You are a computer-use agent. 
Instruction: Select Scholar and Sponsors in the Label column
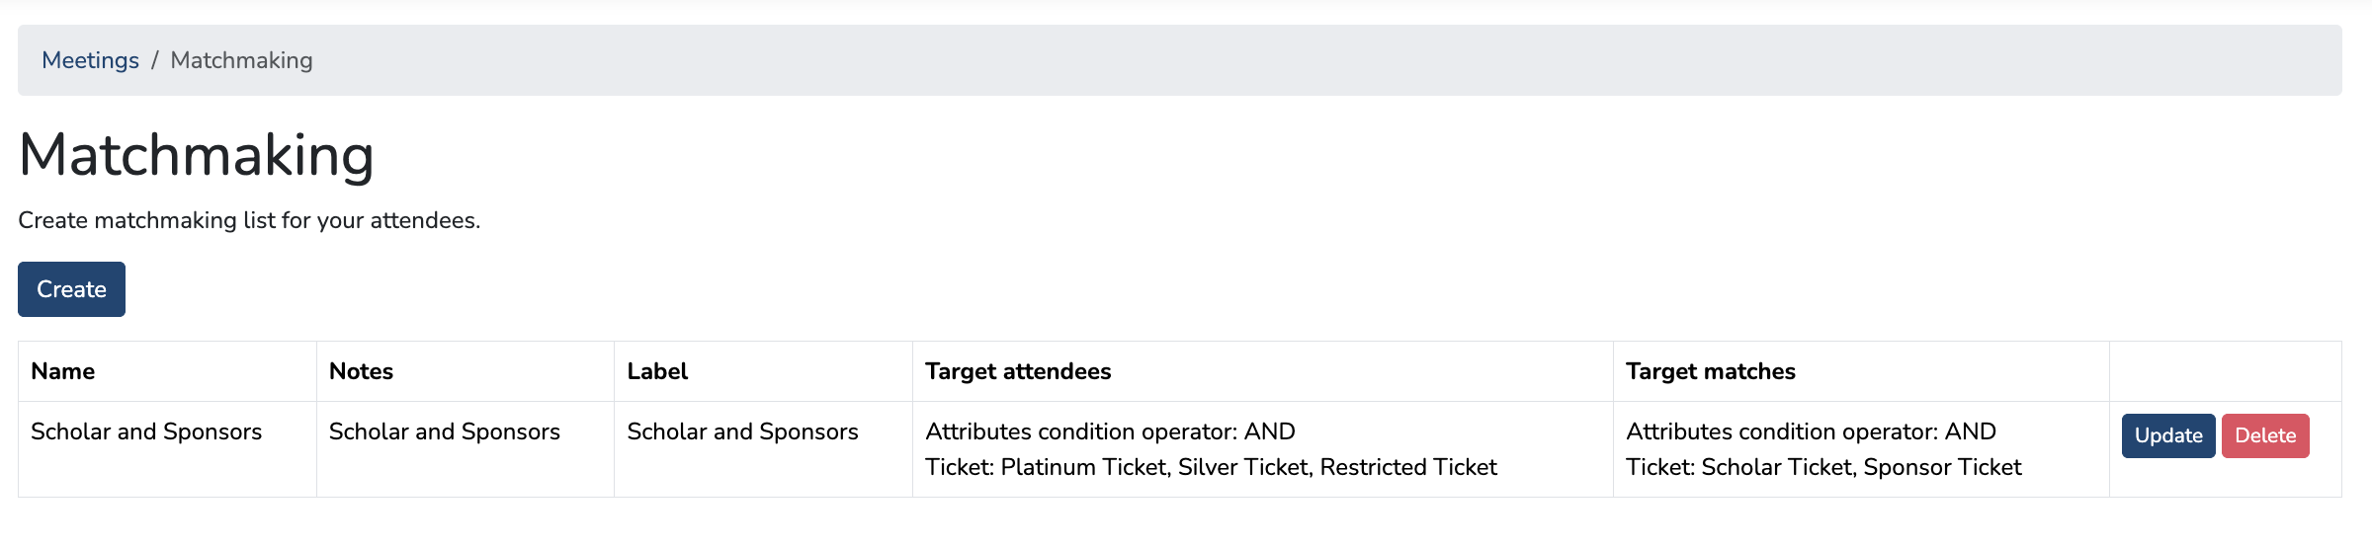coord(742,431)
